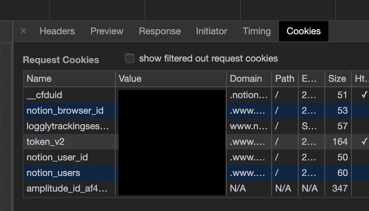Close the request details panel

click(23, 31)
